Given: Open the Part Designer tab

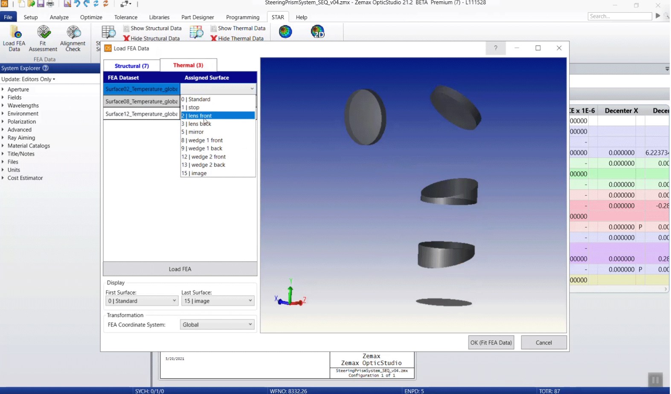Looking at the screenshot, I should click(x=198, y=17).
